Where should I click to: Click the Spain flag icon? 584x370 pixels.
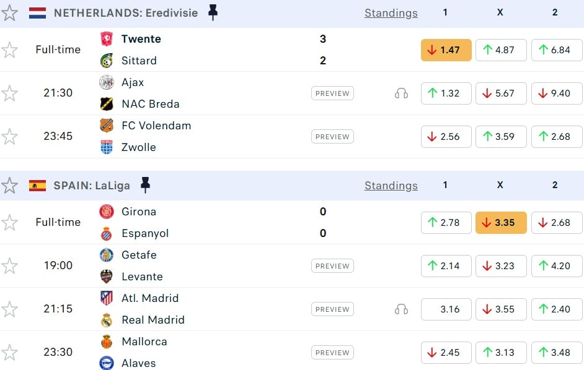[38, 186]
